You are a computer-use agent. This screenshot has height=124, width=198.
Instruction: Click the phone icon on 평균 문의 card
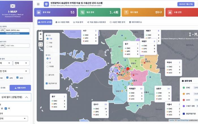(x=82, y=12)
